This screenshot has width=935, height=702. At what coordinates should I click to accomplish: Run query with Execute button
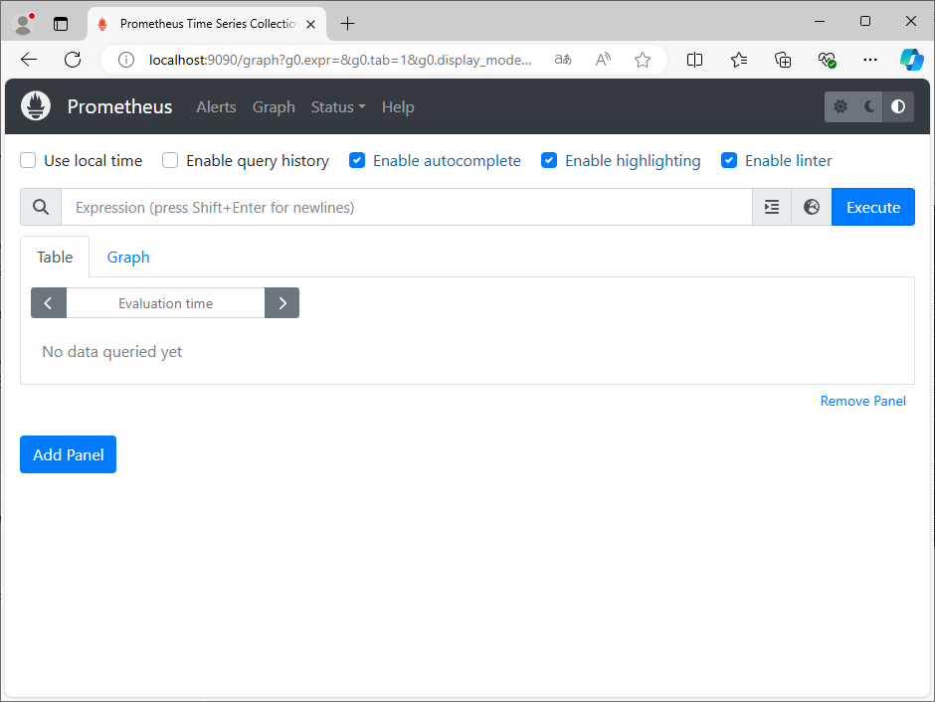tap(873, 207)
